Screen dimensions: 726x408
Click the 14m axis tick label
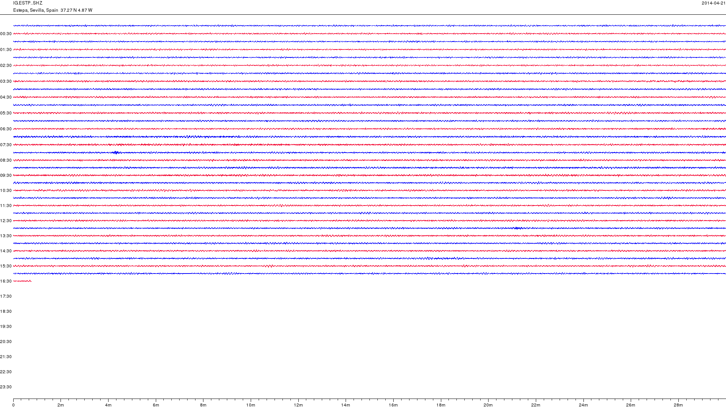346,405
